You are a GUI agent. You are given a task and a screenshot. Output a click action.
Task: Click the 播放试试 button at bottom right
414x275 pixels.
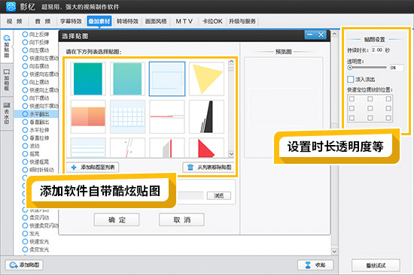point(376,265)
